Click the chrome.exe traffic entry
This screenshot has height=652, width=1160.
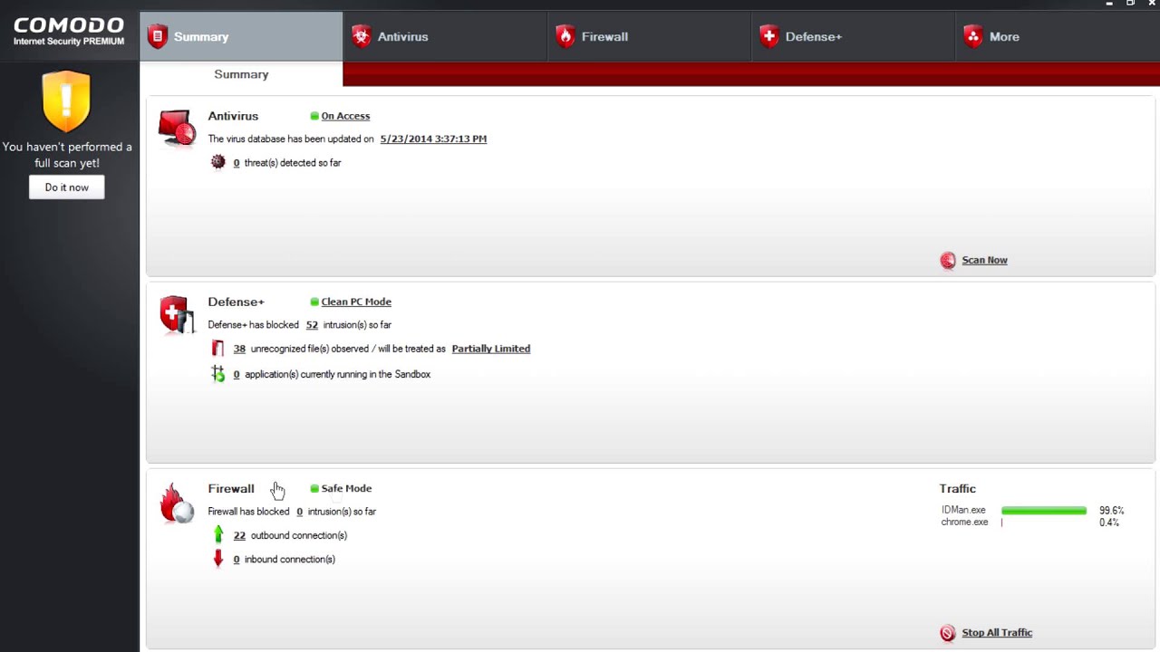pyautogui.click(x=964, y=523)
